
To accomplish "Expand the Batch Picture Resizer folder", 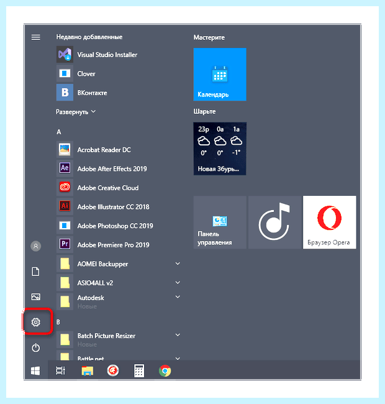I will pyautogui.click(x=178, y=335).
